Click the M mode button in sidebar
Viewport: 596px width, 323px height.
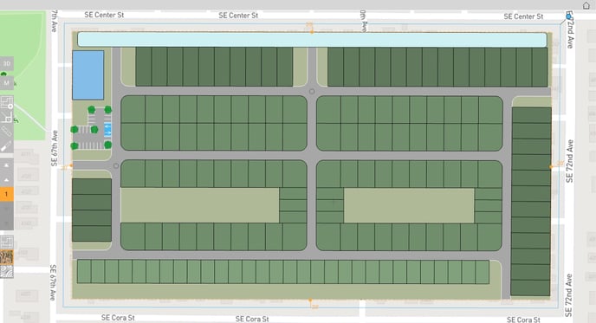point(6,82)
